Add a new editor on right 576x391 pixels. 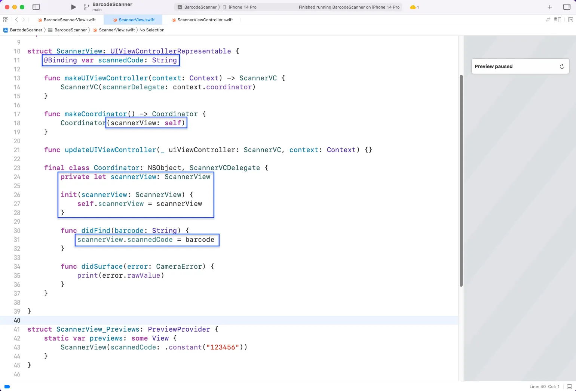pos(570,20)
